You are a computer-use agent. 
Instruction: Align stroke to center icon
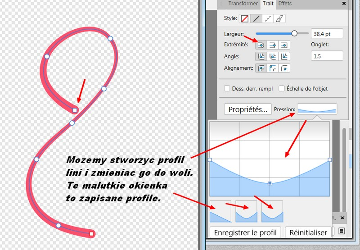click(x=261, y=68)
